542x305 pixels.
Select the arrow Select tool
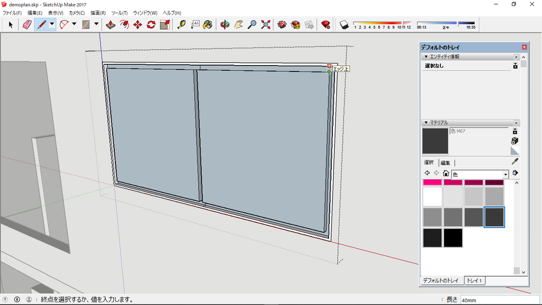11,24
